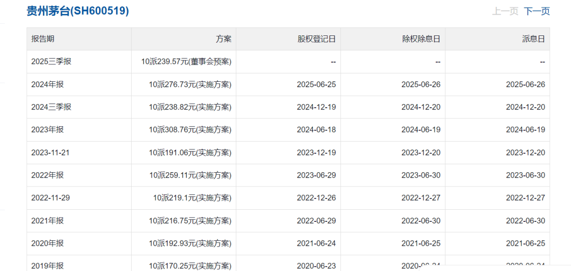The image size is (571, 271).
Task: Click the 10派239.57元(董事会预案) plan cell
Action: click(187, 61)
